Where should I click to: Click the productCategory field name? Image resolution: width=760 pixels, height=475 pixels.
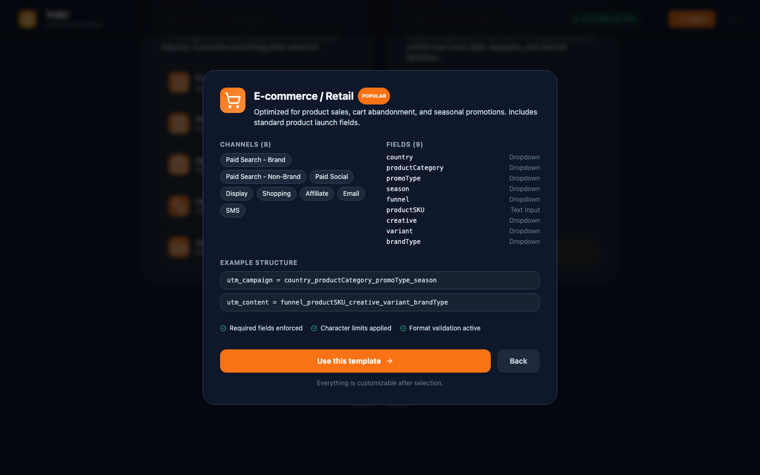[x=415, y=168]
